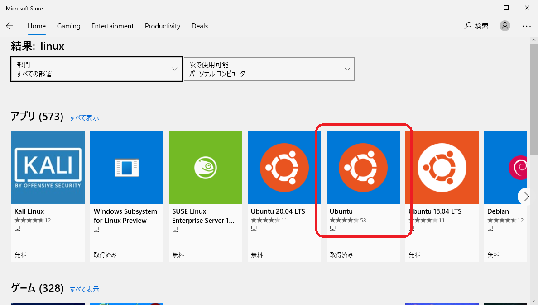This screenshot has width=538, height=305.
Task: Click すべて表示 link next to ゲーム
Action: tap(85, 289)
